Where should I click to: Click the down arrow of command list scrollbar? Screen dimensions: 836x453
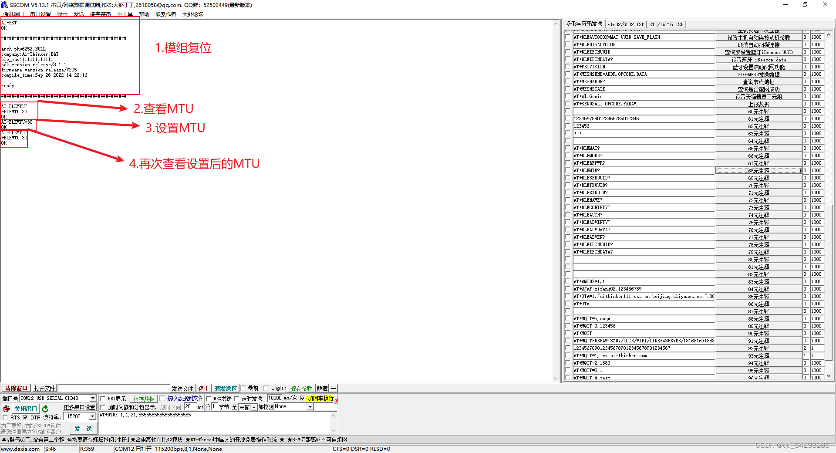click(x=829, y=376)
